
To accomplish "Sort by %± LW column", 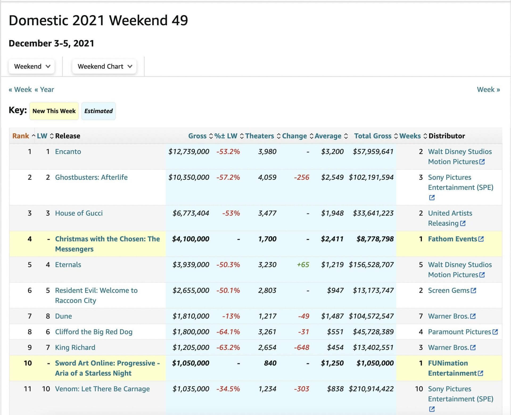I will pyautogui.click(x=229, y=136).
